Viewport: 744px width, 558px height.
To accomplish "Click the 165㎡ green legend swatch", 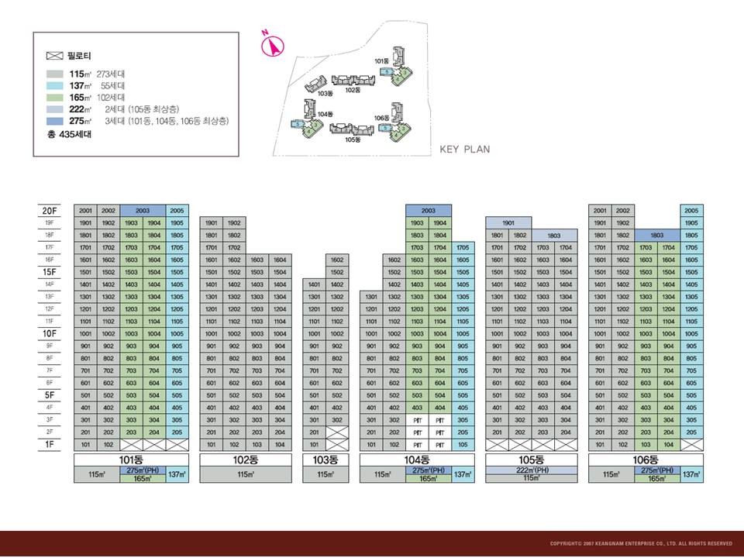I will [55, 98].
